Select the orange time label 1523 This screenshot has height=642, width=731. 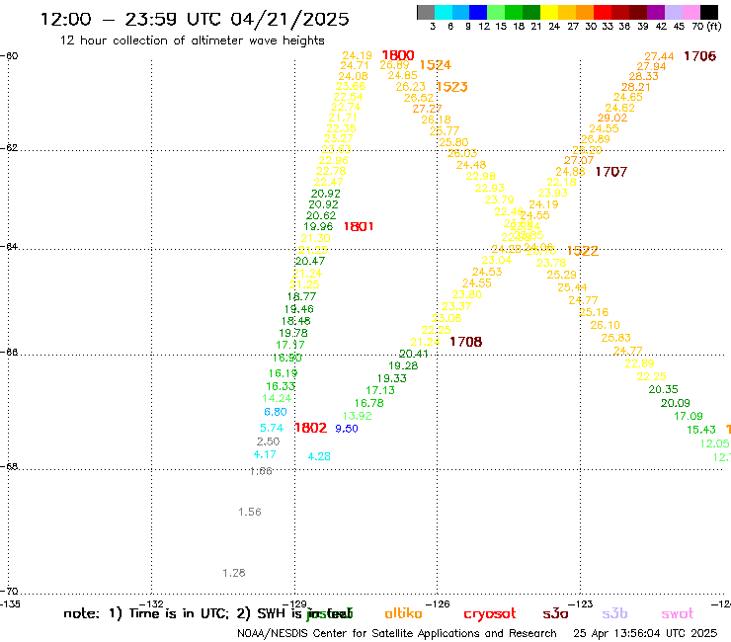(451, 87)
